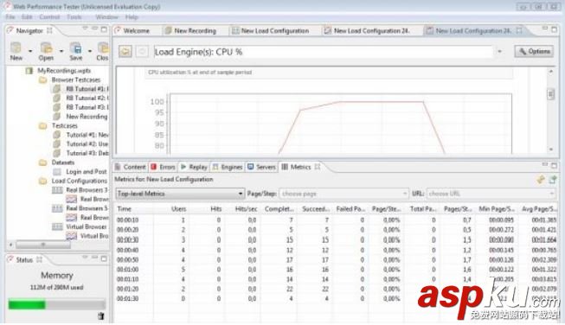Screen dimensions: 565x325
Task: Click the Options button
Action: click(x=534, y=52)
